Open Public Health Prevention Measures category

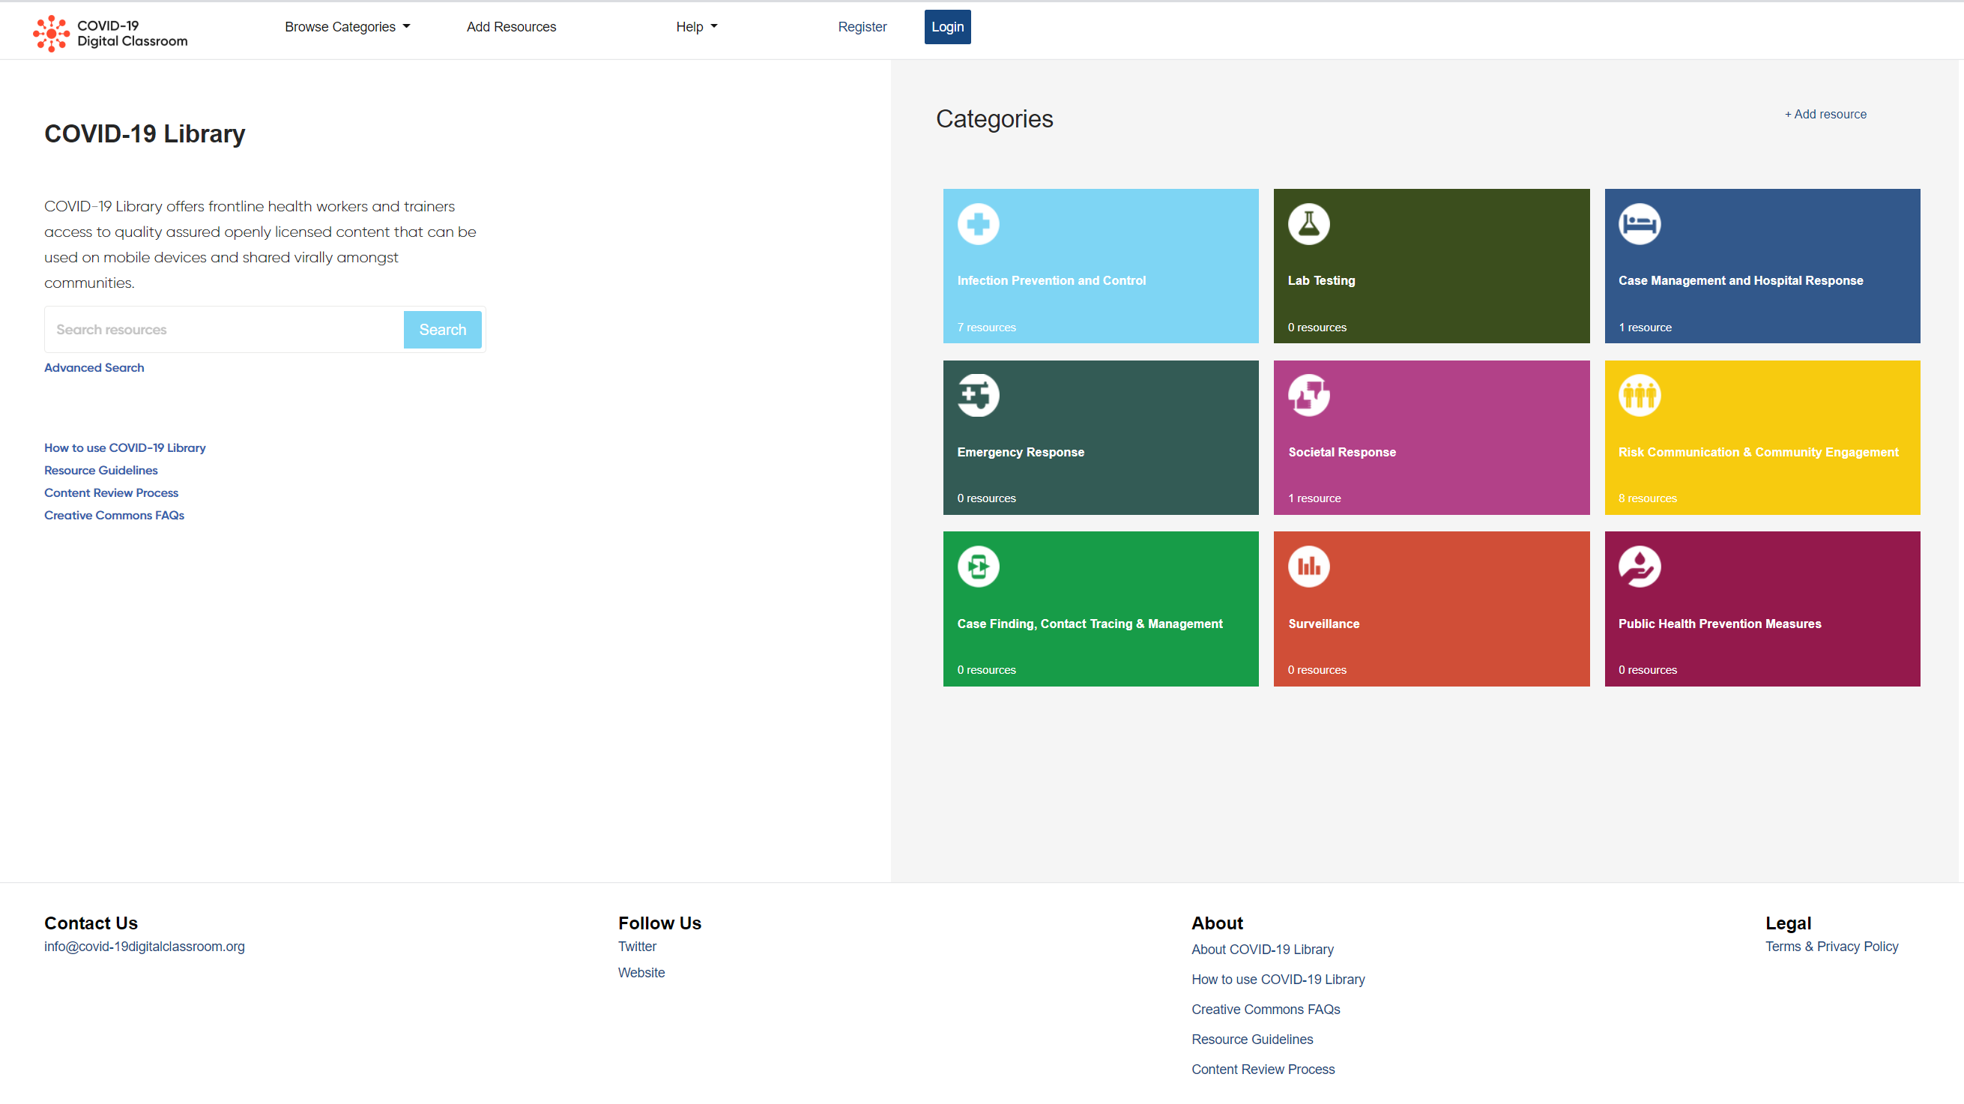[1719, 624]
